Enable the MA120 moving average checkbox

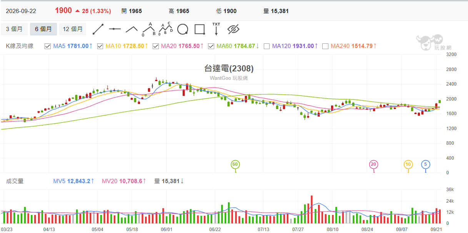pyautogui.click(x=267, y=46)
